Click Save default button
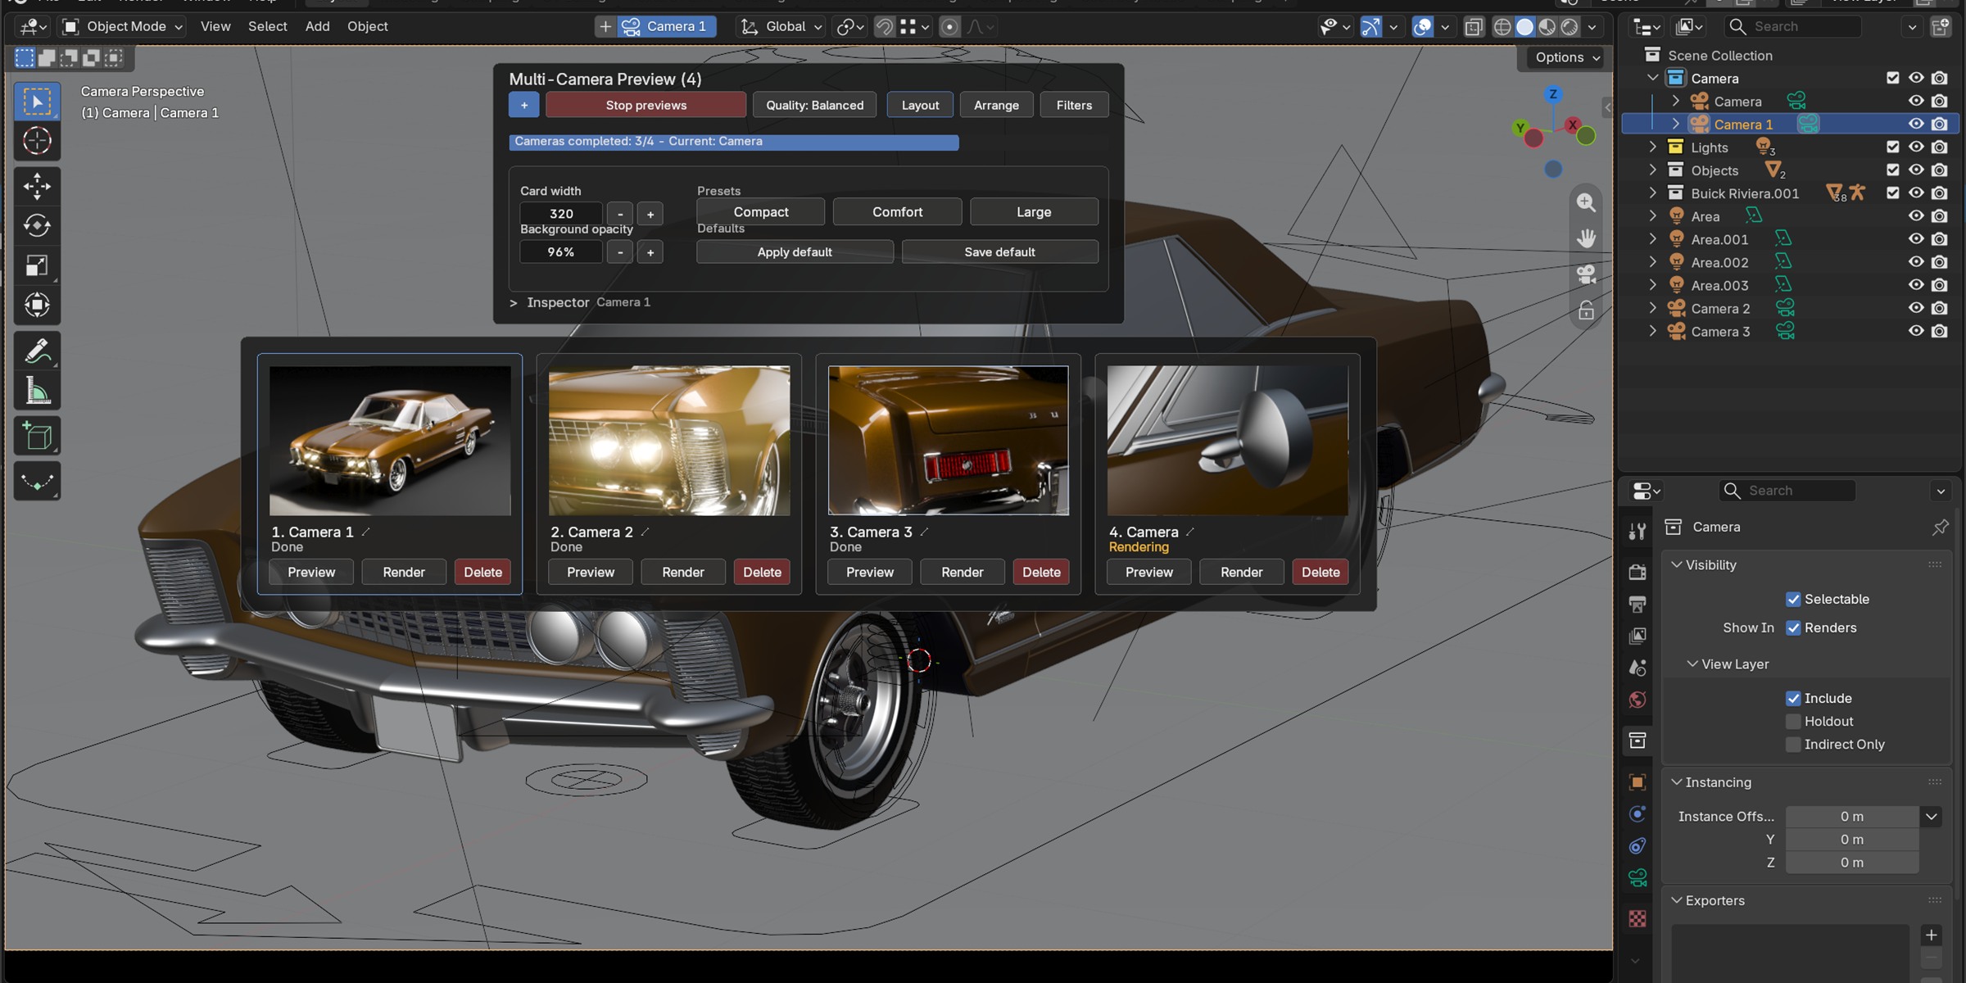The image size is (1966, 983). tap(999, 251)
